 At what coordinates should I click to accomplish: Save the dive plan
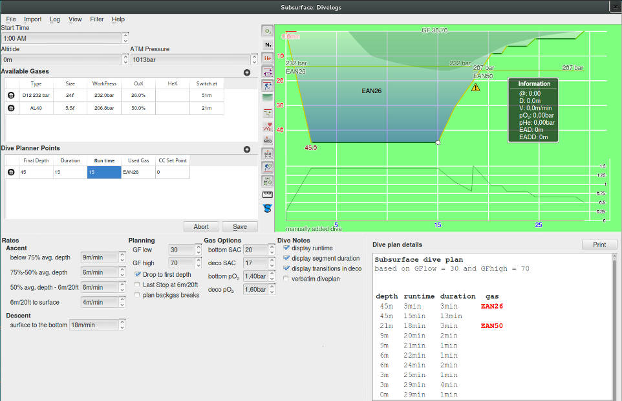(x=240, y=227)
